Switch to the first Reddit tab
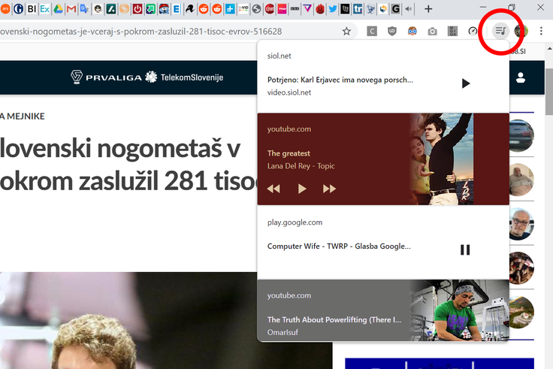Image resolution: width=553 pixels, height=369 pixels. pos(204,9)
